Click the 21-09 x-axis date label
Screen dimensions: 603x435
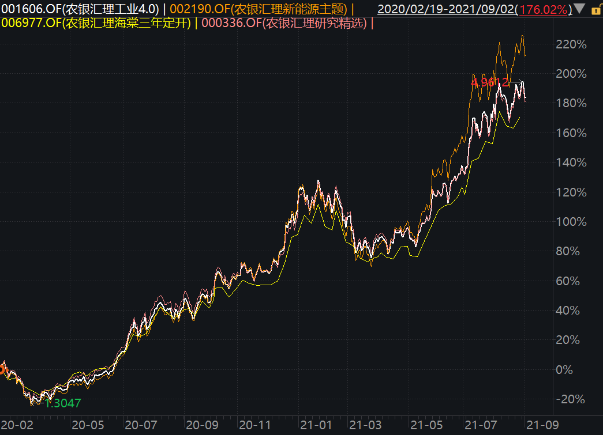(x=542, y=425)
